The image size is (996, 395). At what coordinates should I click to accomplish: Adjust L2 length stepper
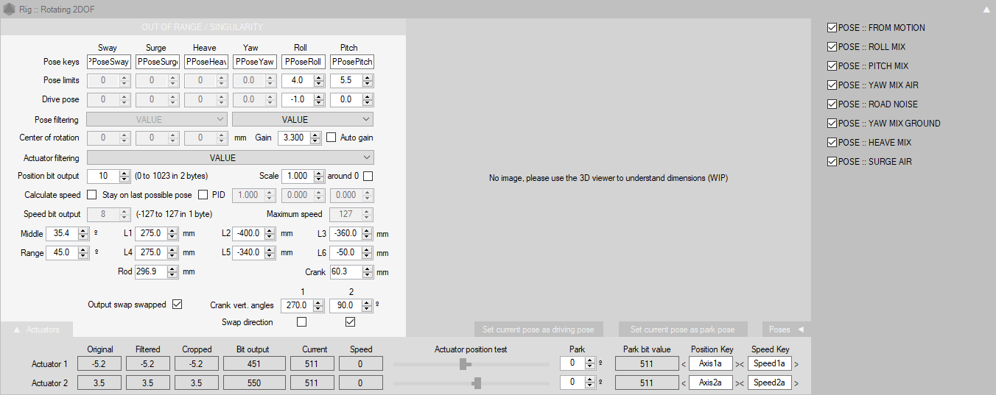(270, 233)
